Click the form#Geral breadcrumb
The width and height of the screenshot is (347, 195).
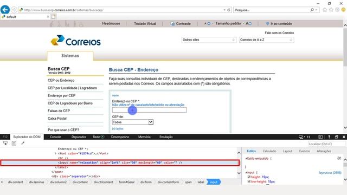pyautogui.click(x=126, y=182)
